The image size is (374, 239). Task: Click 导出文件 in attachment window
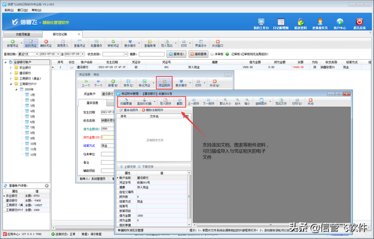pos(281,102)
